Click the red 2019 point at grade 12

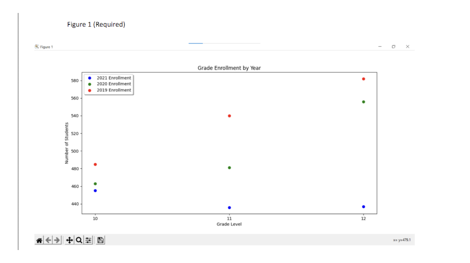364,79
